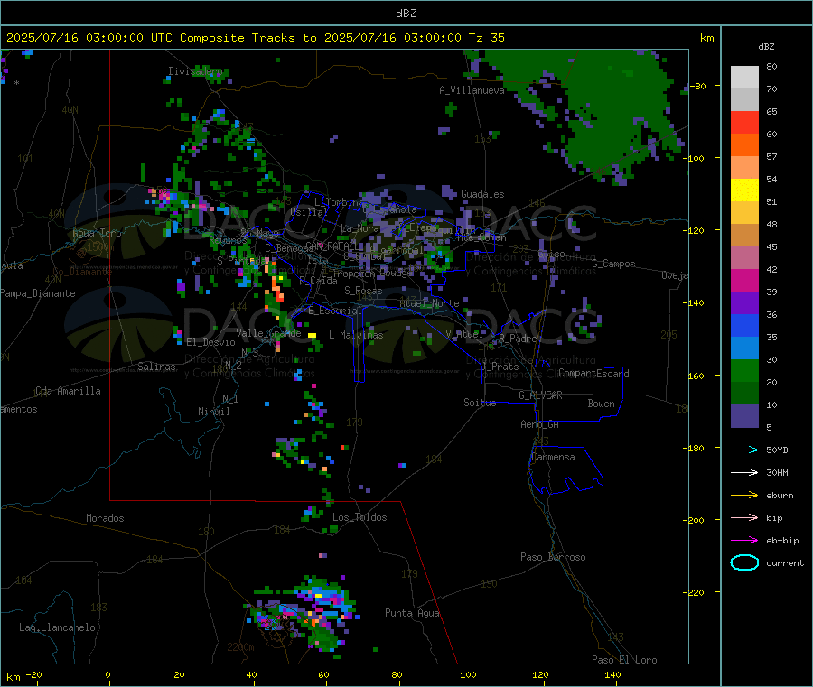This screenshot has width=813, height=687.
Task: Click the 'Paso_Barroso' map label
Action: click(x=553, y=557)
